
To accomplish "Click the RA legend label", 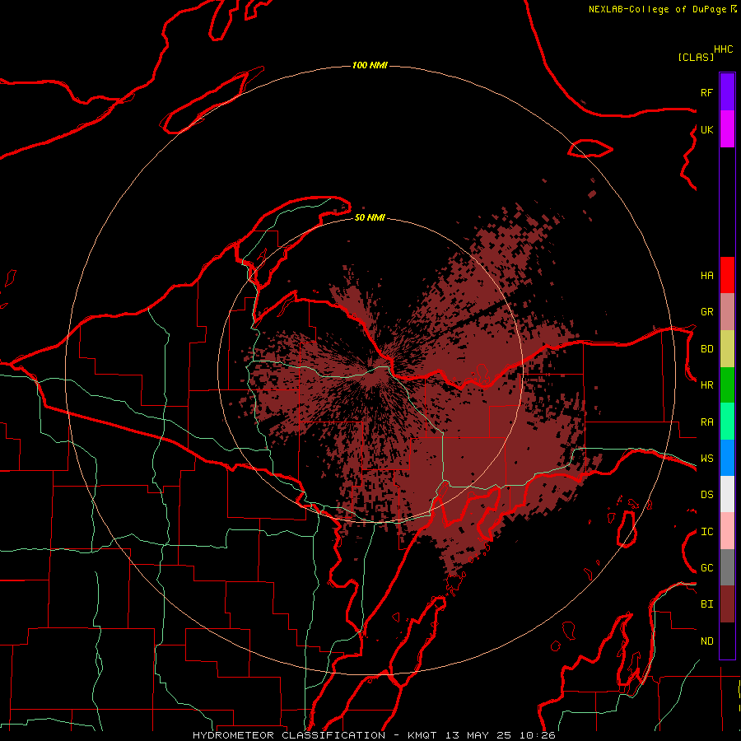I will click(706, 422).
